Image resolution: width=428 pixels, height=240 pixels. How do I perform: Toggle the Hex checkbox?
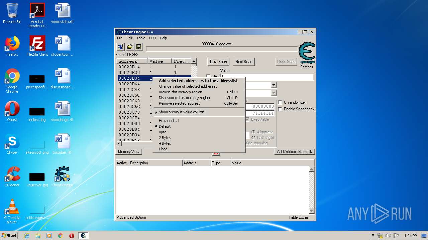208,77
